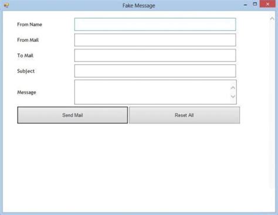Select the To Mail input field
Image resolution: width=278 pixels, height=215 pixels.
pyautogui.click(x=155, y=56)
